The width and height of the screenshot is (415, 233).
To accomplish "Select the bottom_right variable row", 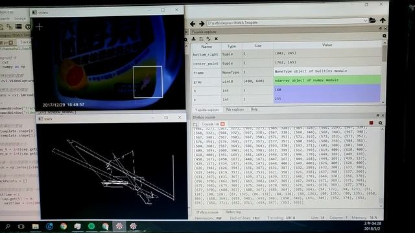I will tap(287, 54).
